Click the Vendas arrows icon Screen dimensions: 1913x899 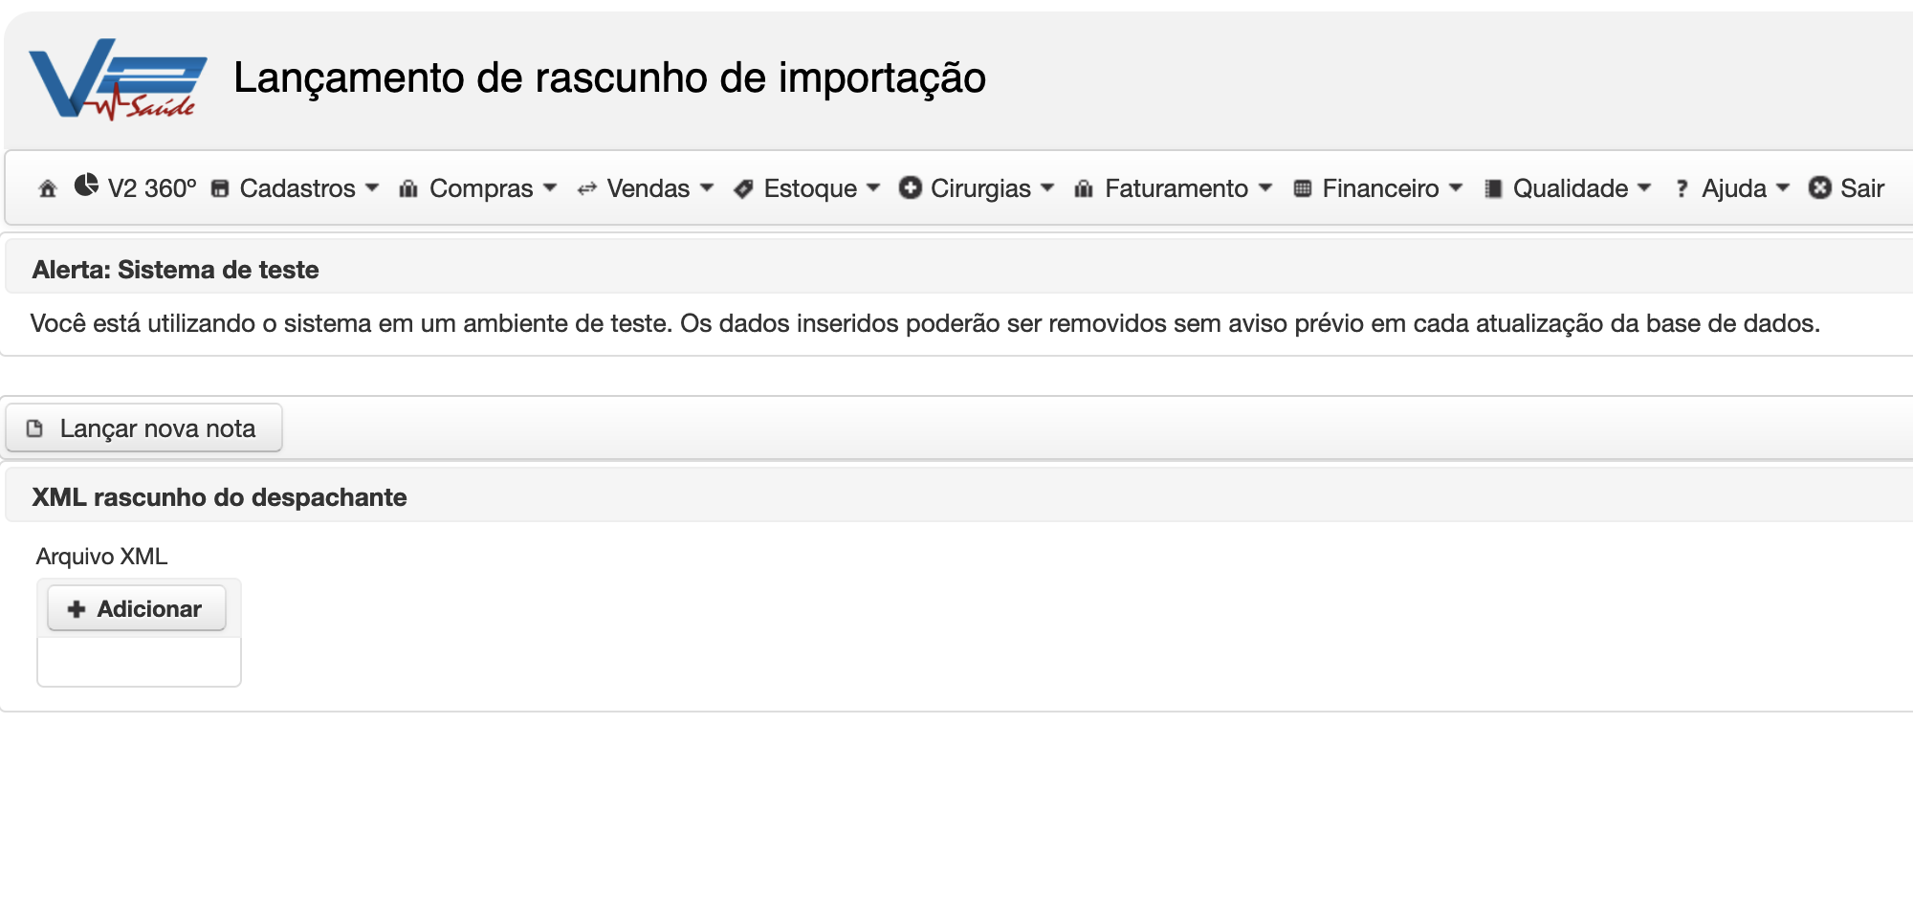pyautogui.click(x=586, y=189)
